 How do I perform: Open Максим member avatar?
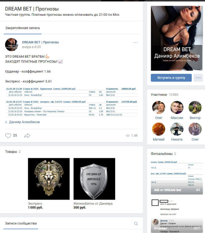pos(177,107)
